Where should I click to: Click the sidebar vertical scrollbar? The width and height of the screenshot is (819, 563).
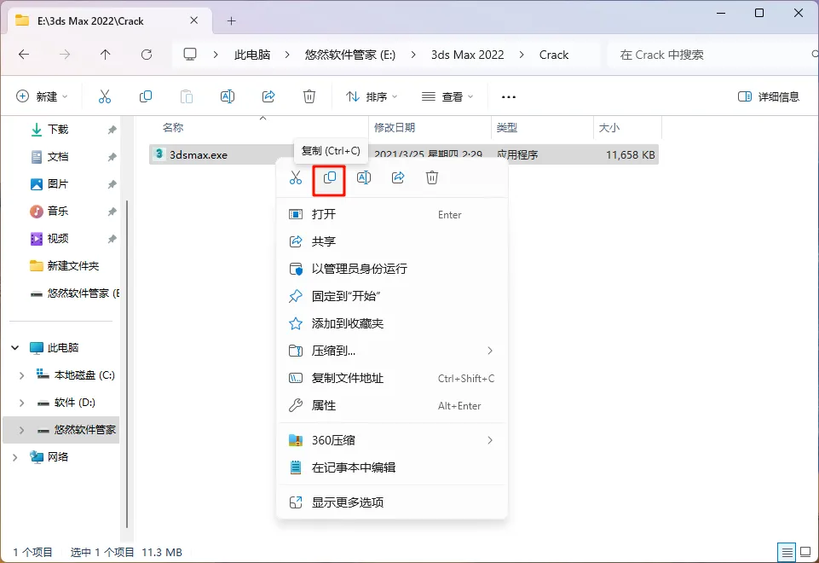tap(127, 363)
